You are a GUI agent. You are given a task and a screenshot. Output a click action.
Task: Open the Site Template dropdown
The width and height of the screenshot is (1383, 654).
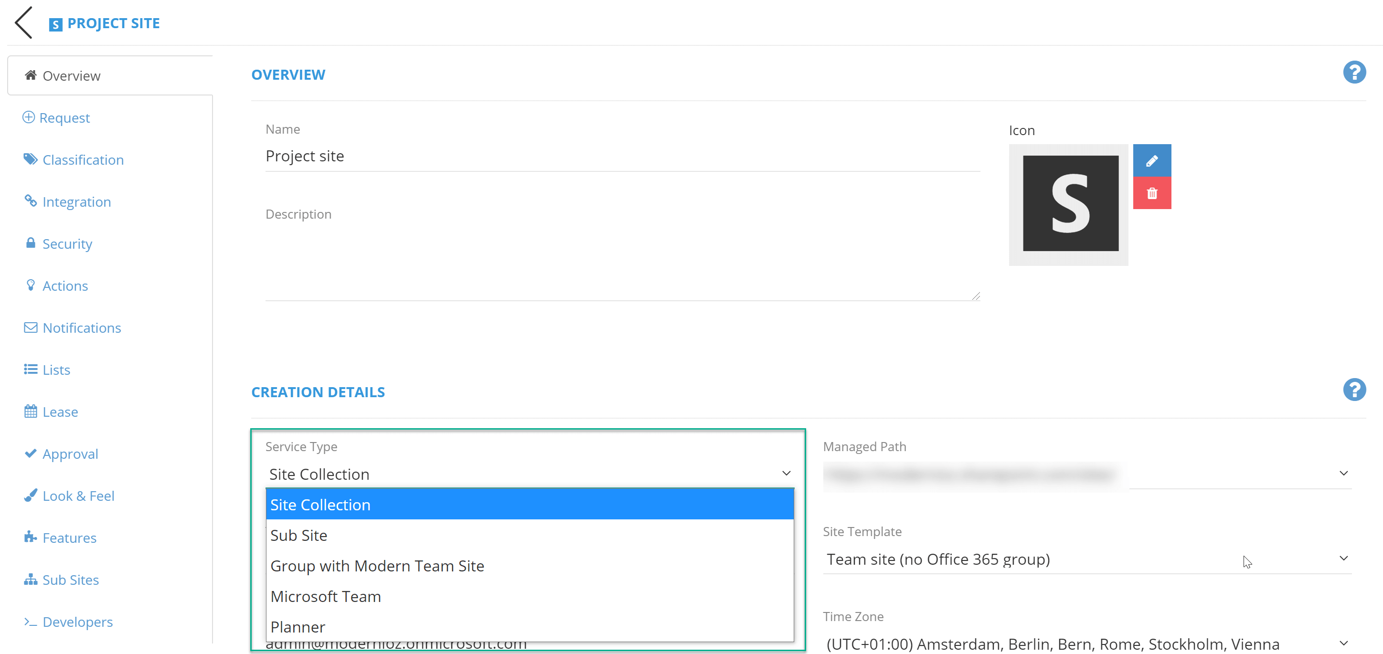click(x=1343, y=558)
